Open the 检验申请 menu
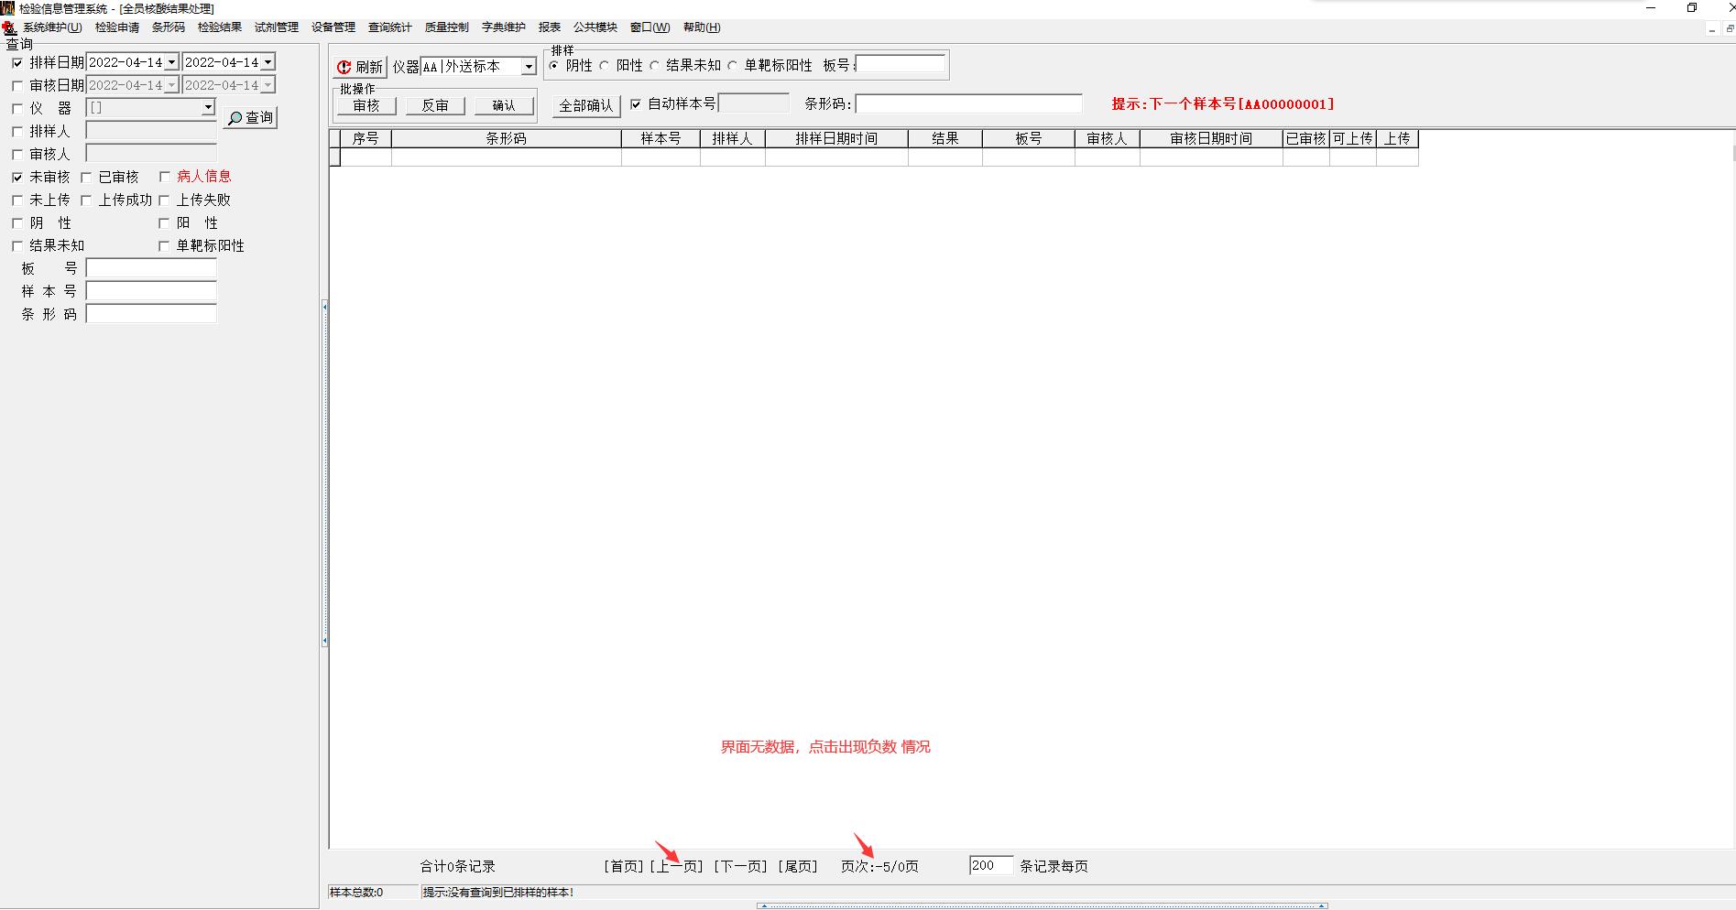 [117, 27]
